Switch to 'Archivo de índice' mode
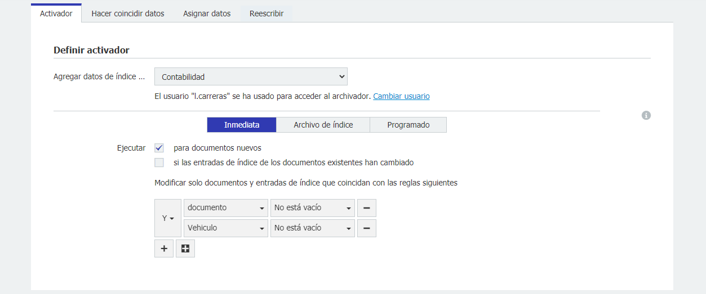 pyautogui.click(x=323, y=125)
